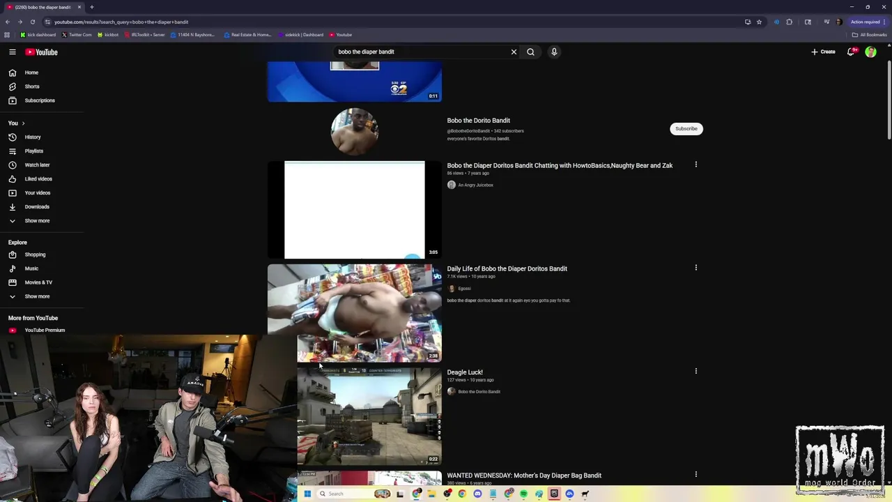Open the Chatting with HowtoBasics video title
Screen dimensions: 892x502
(x=560, y=166)
